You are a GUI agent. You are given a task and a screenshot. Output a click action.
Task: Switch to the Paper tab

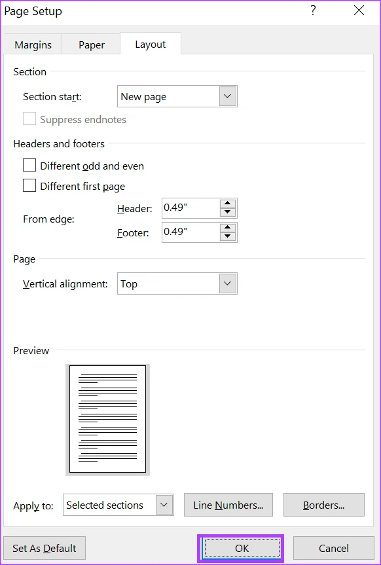tap(92, 45)
